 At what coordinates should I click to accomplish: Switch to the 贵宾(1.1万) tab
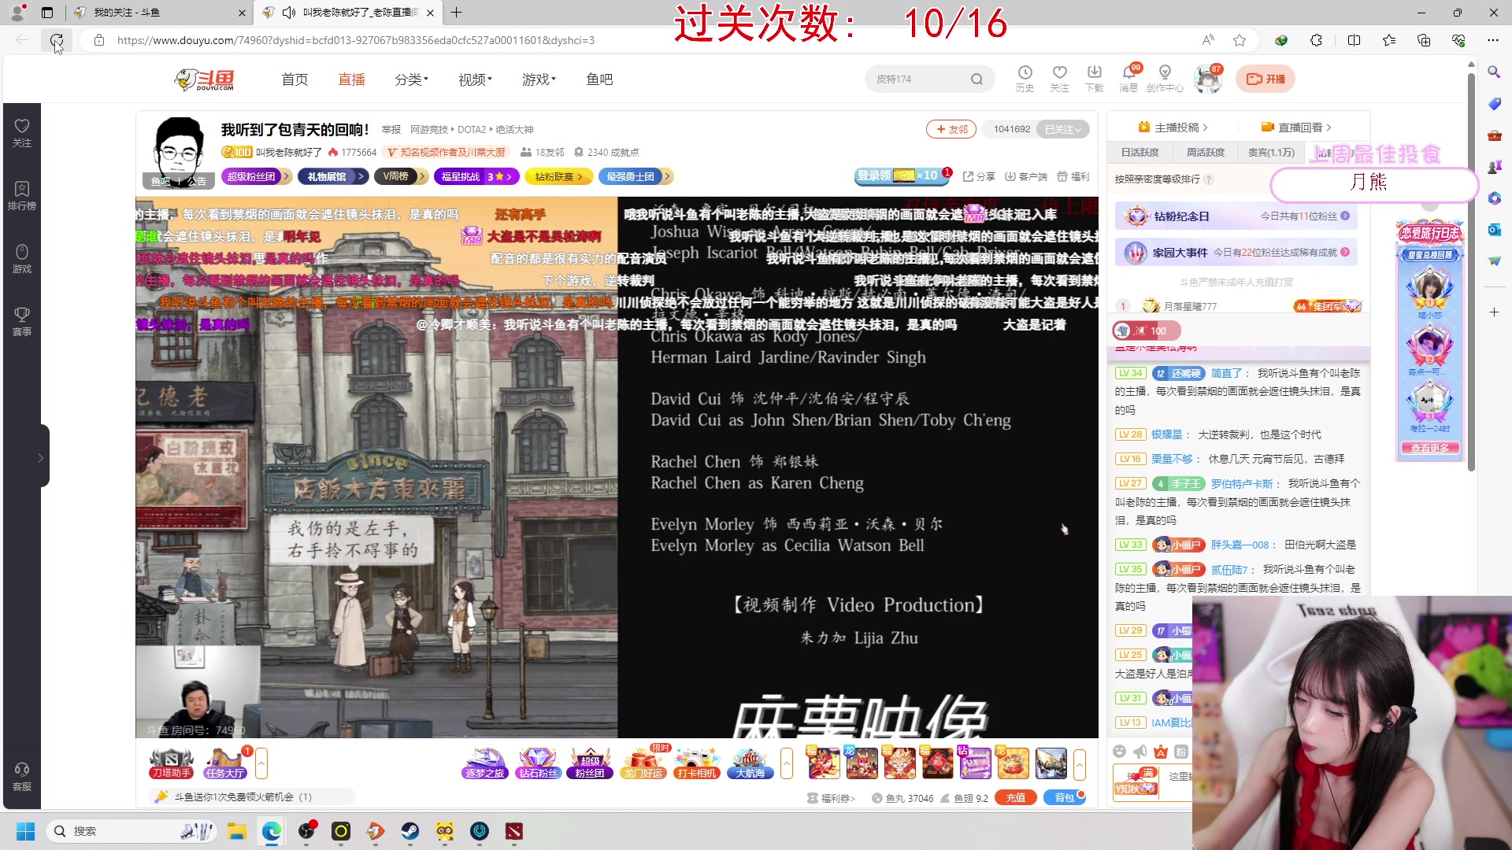tap(1271, 153)
